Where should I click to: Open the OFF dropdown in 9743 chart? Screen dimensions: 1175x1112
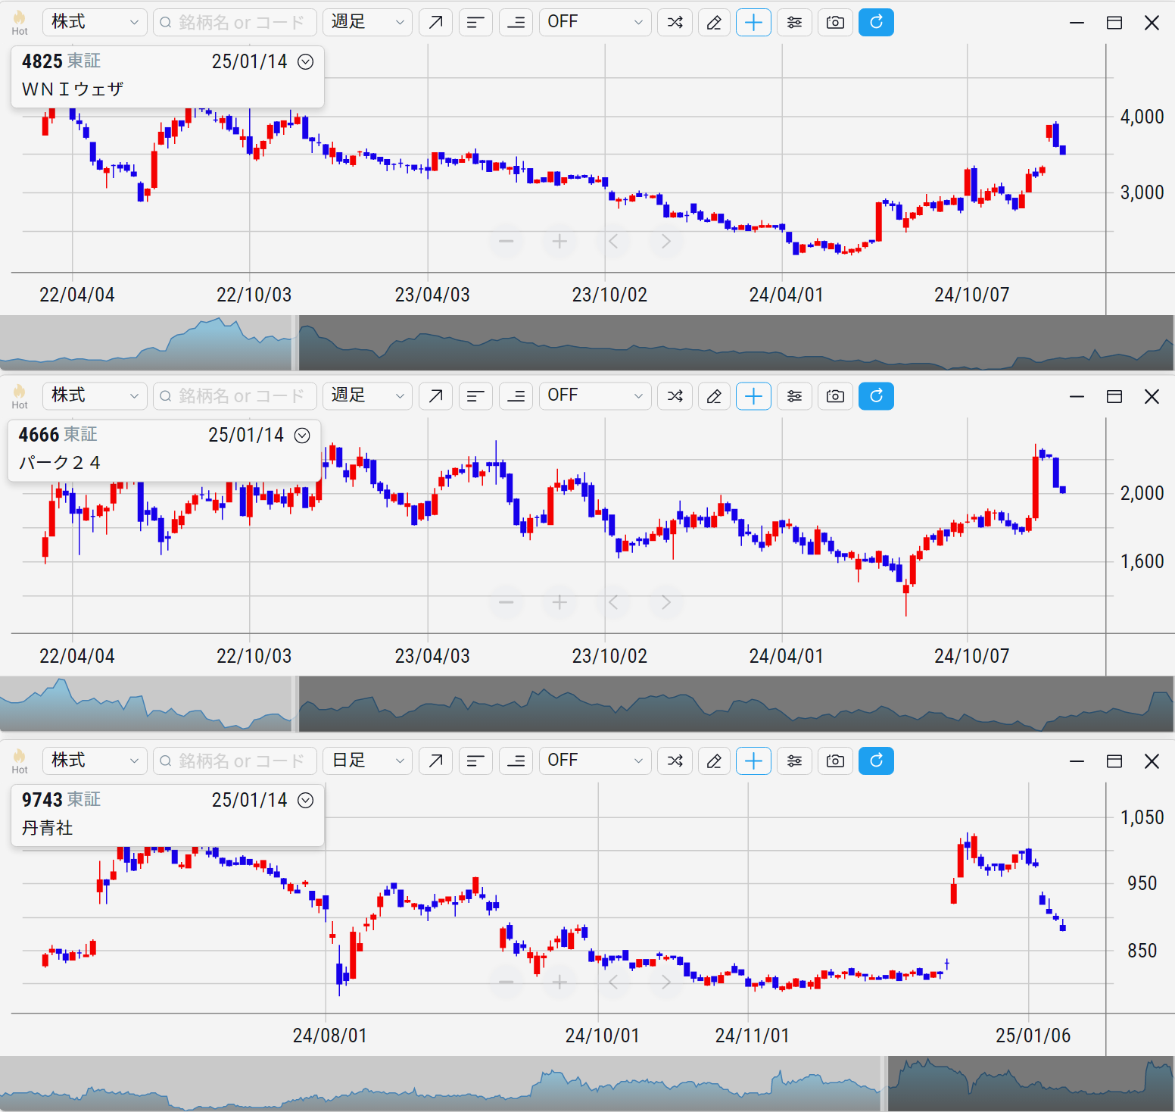coord(595,761)
